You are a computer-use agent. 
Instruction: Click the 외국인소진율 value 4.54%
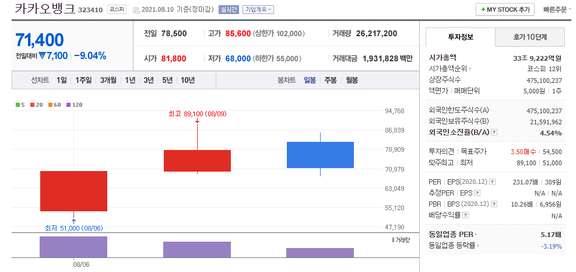tap(551, 133)
